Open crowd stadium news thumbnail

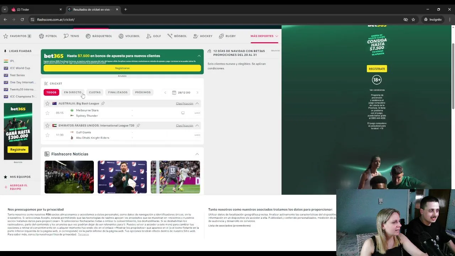click(x=69, y=177)
